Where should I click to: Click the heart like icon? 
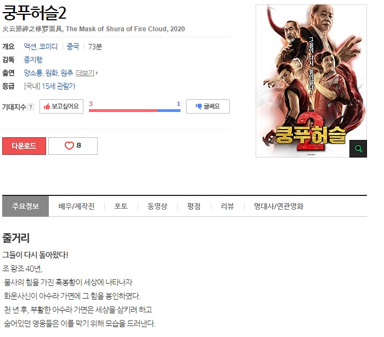[x=69, y=145]
